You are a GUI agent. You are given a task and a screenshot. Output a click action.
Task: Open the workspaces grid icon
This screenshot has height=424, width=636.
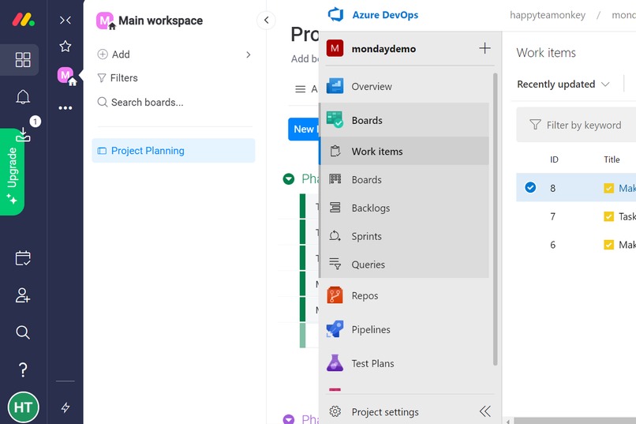tap(23, 60)
